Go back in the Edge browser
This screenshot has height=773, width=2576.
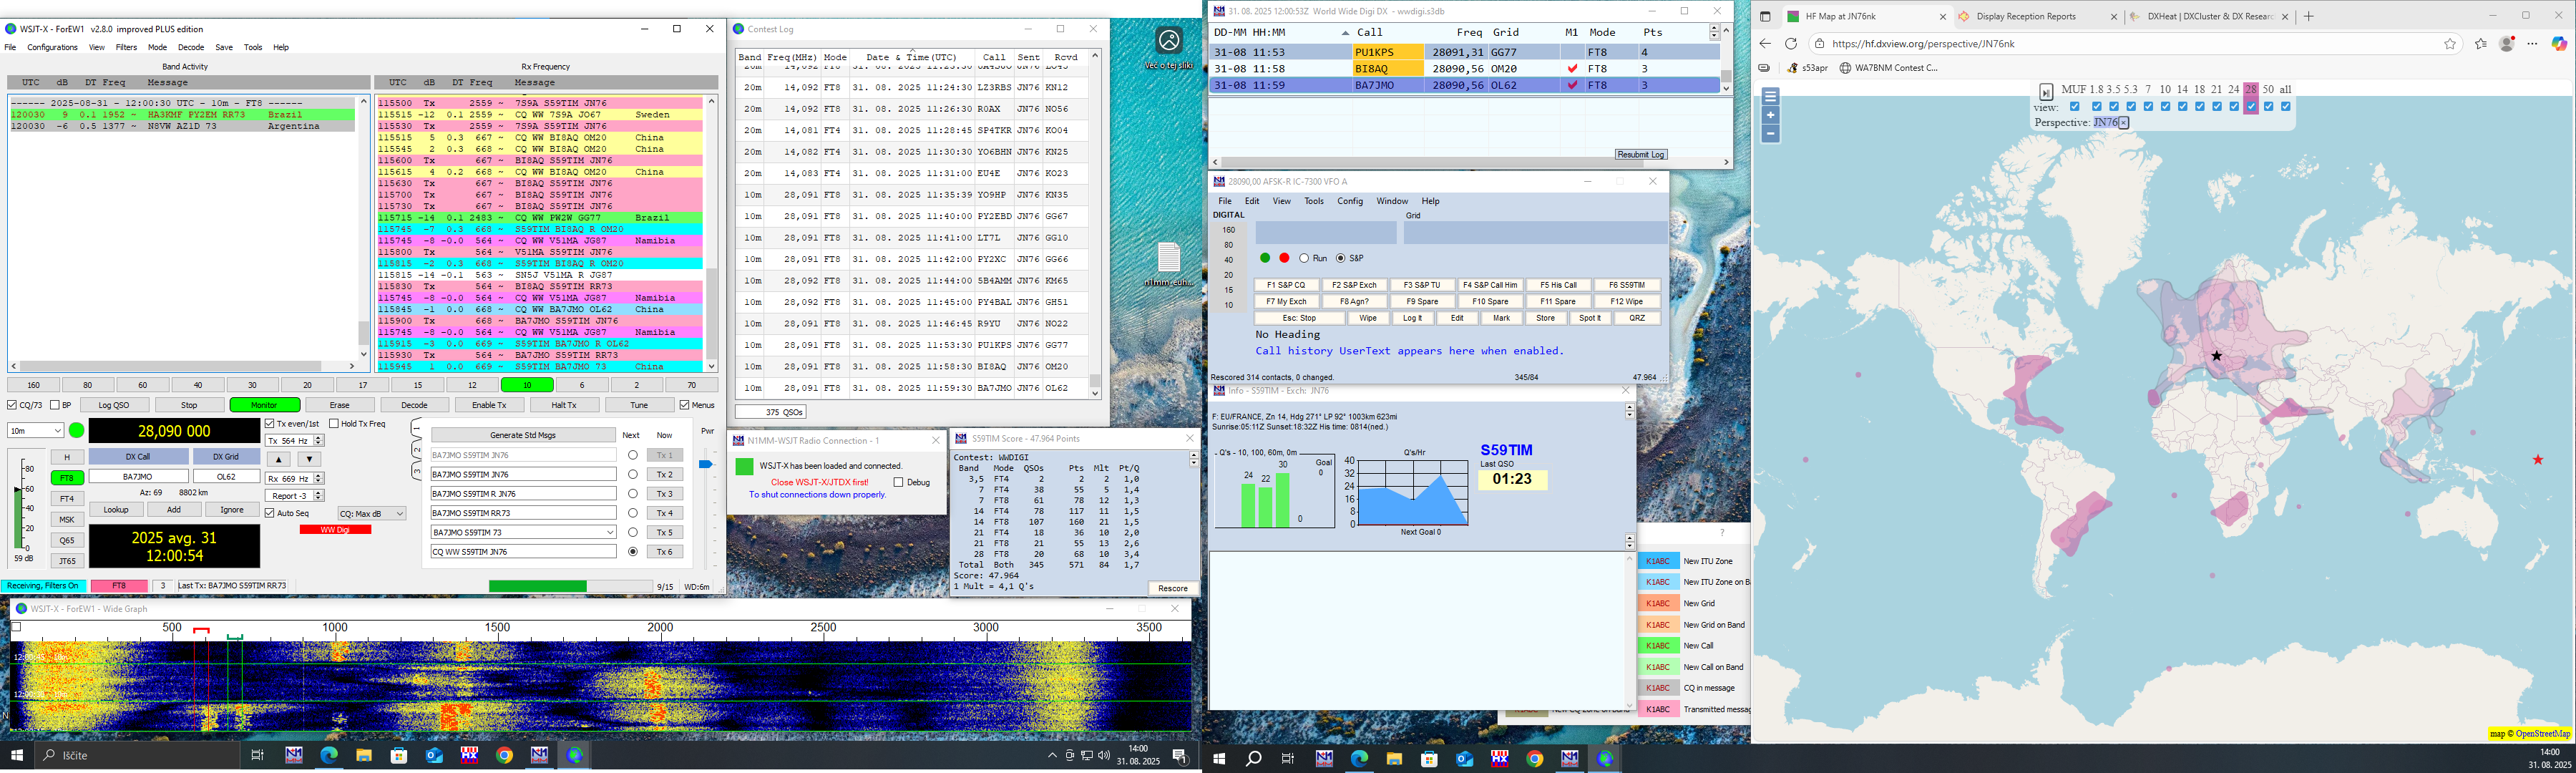coord(1765,44)
